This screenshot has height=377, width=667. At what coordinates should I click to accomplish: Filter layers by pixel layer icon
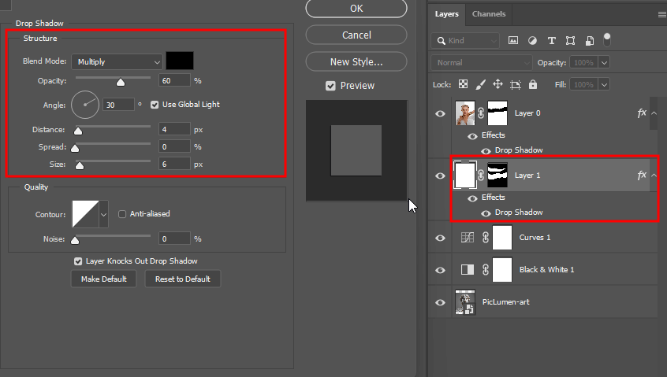click(513, 41)
